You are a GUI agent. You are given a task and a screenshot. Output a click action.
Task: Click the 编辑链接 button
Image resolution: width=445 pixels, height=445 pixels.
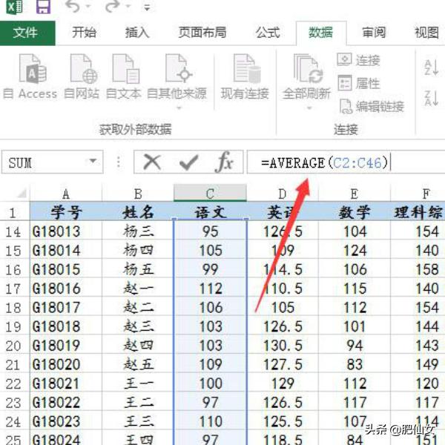(372, 107)
